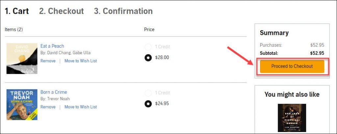Open the Born a Crime title link
The width and height of the screenshot is (337, 134).
point(54,92)
